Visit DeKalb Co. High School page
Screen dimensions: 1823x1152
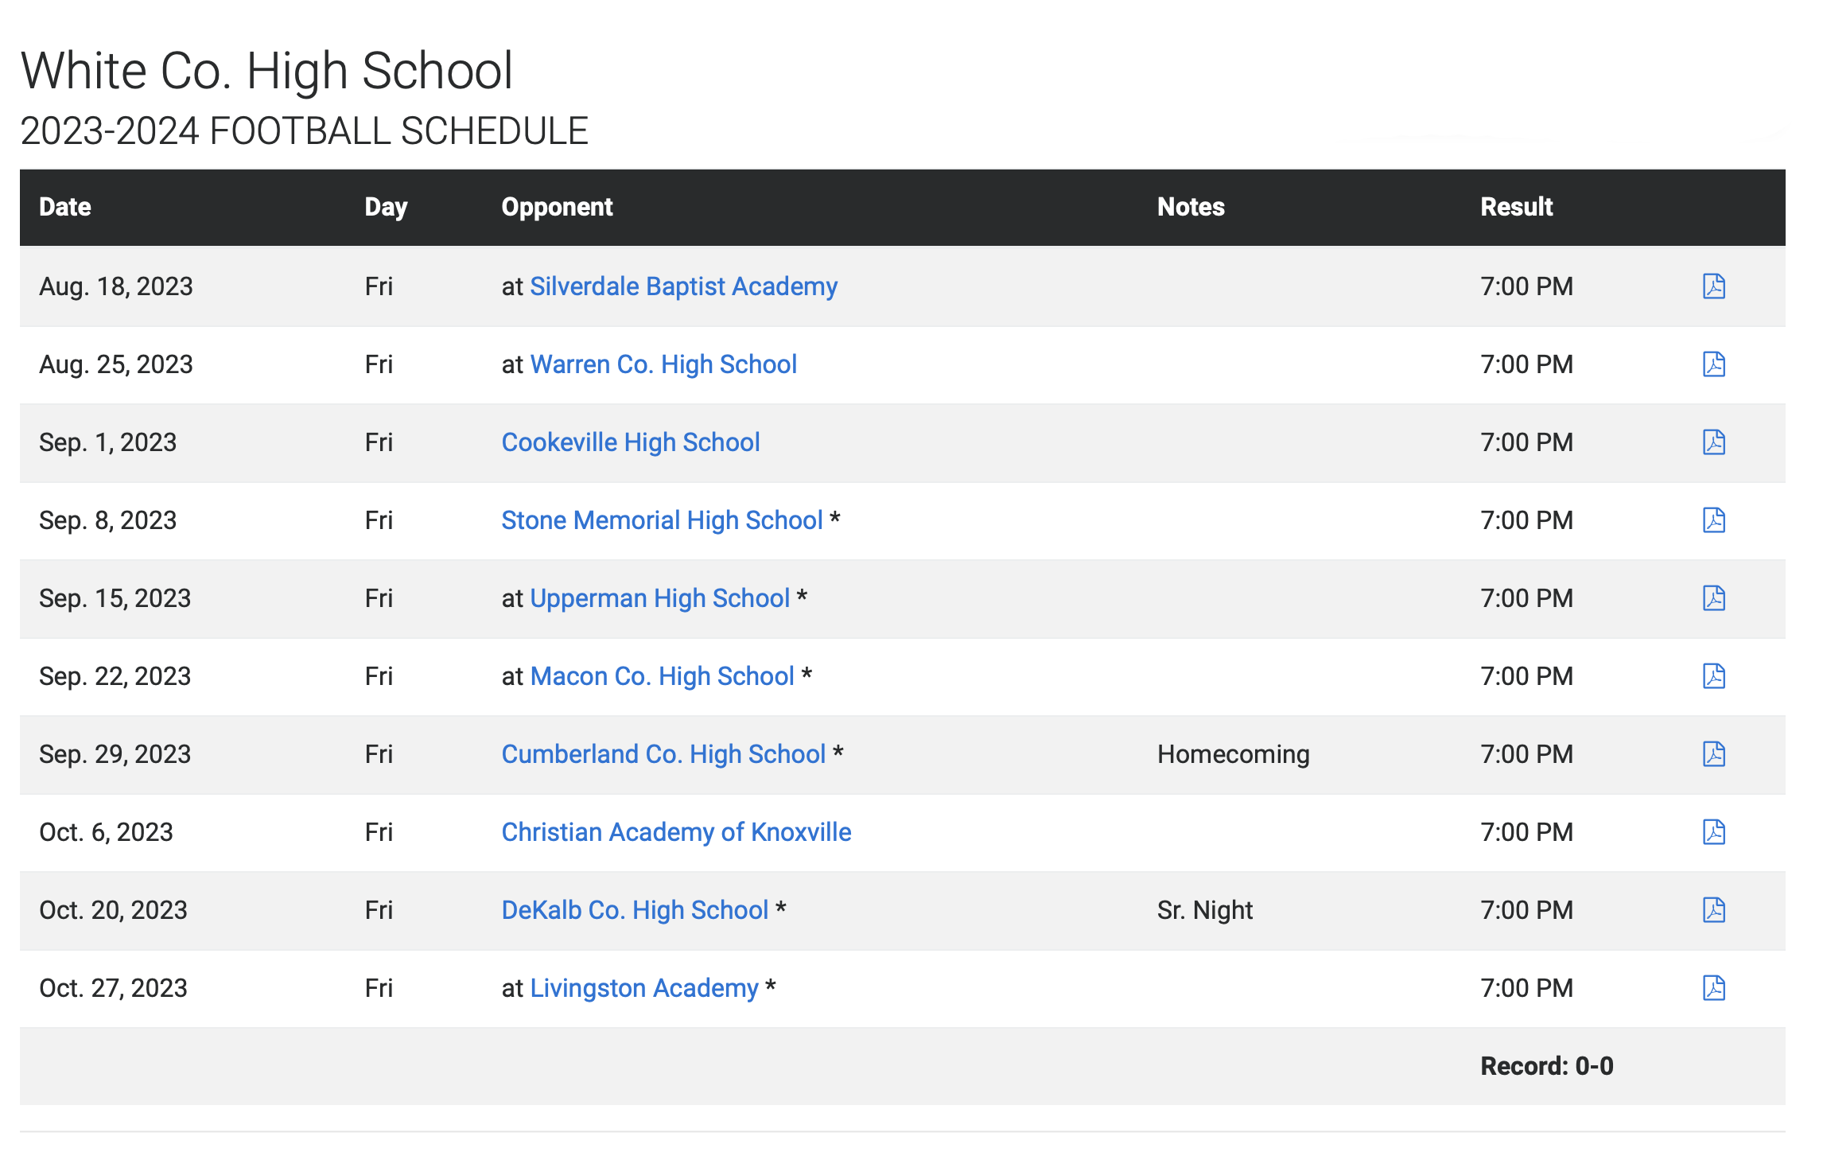click(x=635, y=910)
